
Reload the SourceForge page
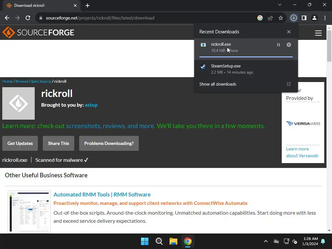point(28,18)
